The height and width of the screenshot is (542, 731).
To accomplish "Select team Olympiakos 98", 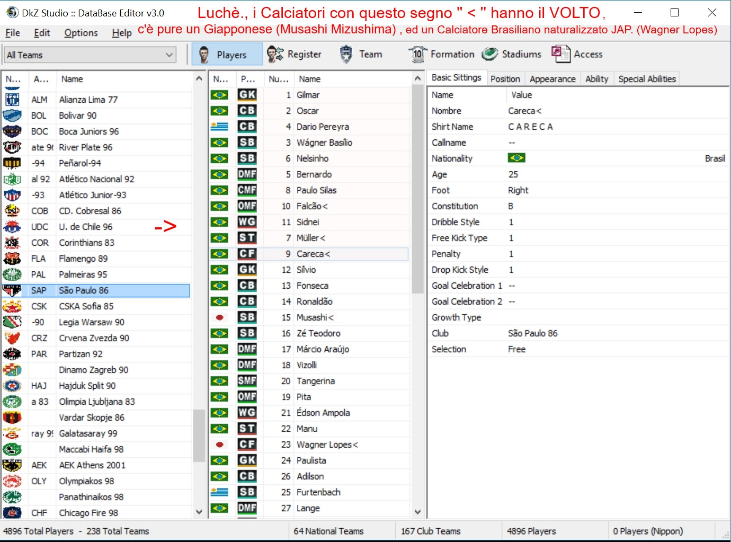I will 96,481.
